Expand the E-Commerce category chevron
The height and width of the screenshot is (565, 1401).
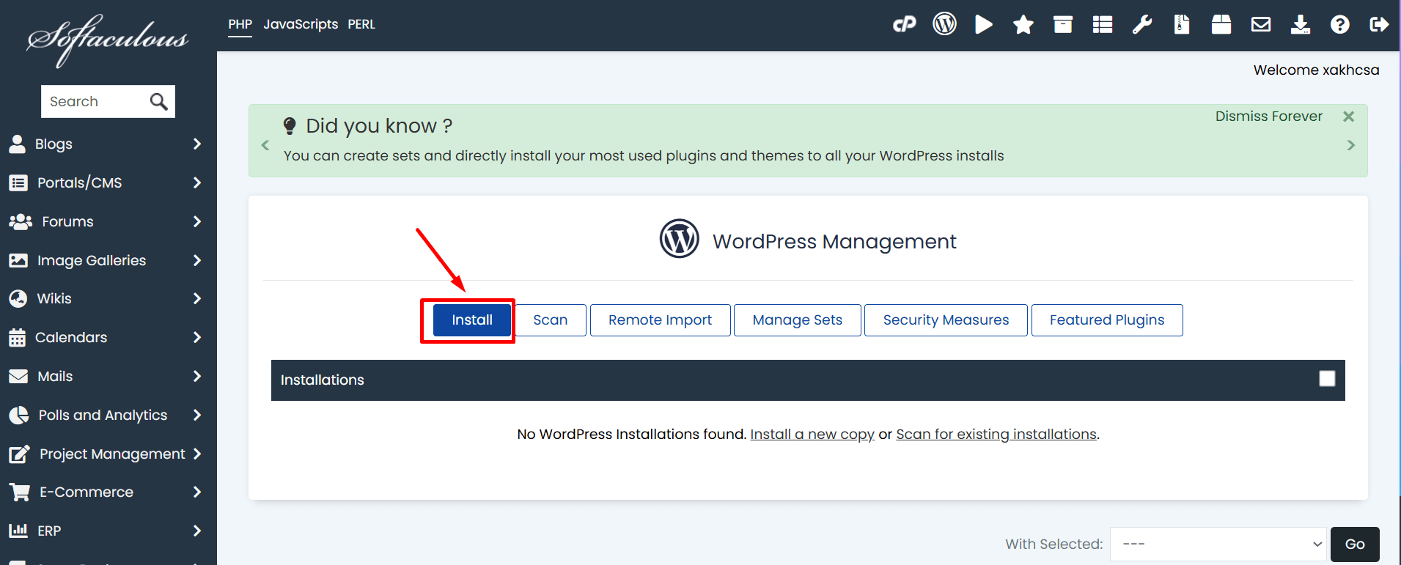pos(196,492)
